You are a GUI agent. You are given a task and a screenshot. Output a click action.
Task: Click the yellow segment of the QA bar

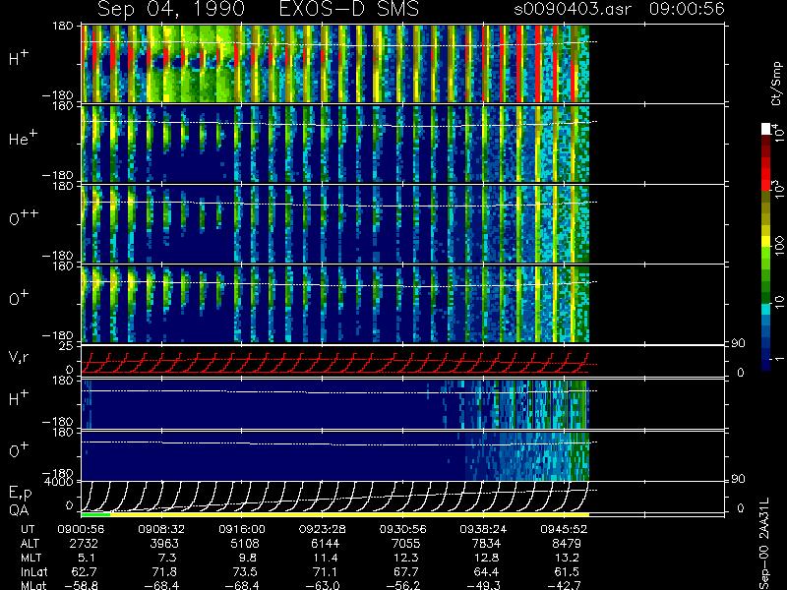[349, 514]
